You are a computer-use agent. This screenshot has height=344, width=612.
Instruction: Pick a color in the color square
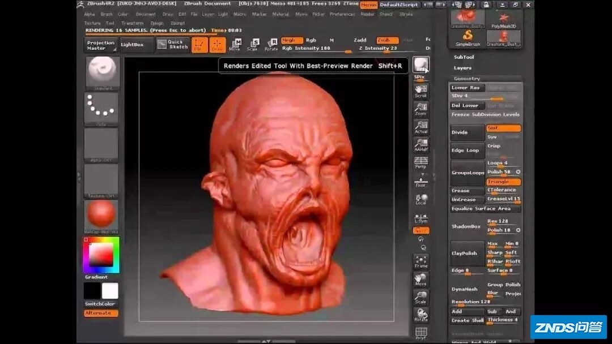[101, 255]
